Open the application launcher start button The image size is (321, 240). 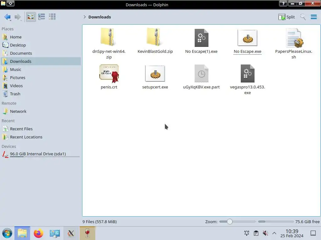pyautogui.click(x=7, y=233)
